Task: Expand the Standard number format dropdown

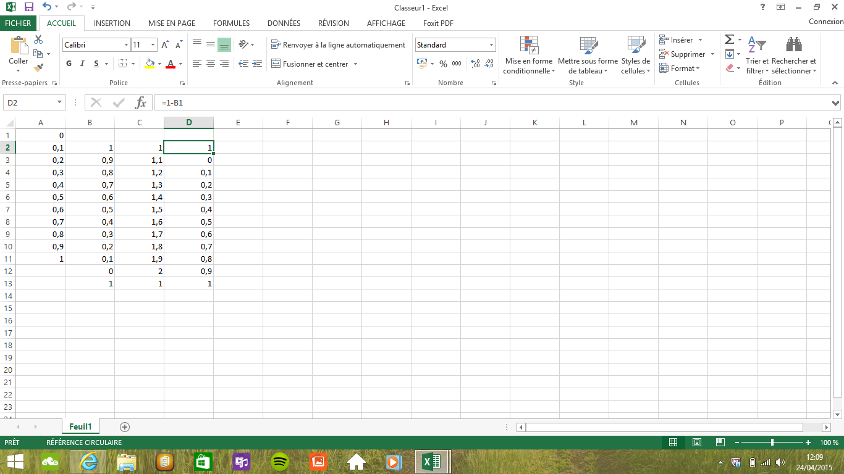Action: [492, 45]
